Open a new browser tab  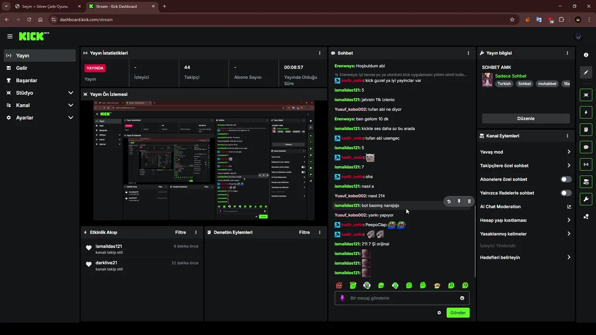pos(164,7)
